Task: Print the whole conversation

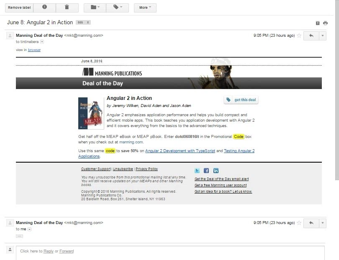Action: [325, 23]
